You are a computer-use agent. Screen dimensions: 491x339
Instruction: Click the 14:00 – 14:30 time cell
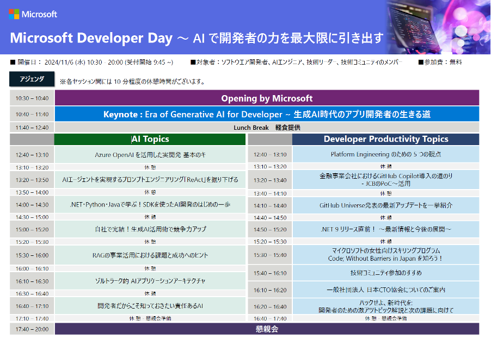coord(32,205)
